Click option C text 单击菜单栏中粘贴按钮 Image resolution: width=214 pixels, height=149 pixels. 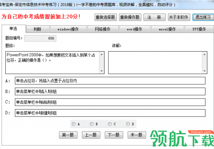pyautogui.click(x=36, y=102)
